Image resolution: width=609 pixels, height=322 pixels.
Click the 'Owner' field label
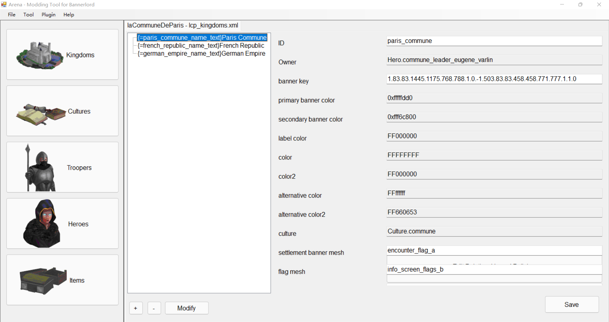pos(288,62)
